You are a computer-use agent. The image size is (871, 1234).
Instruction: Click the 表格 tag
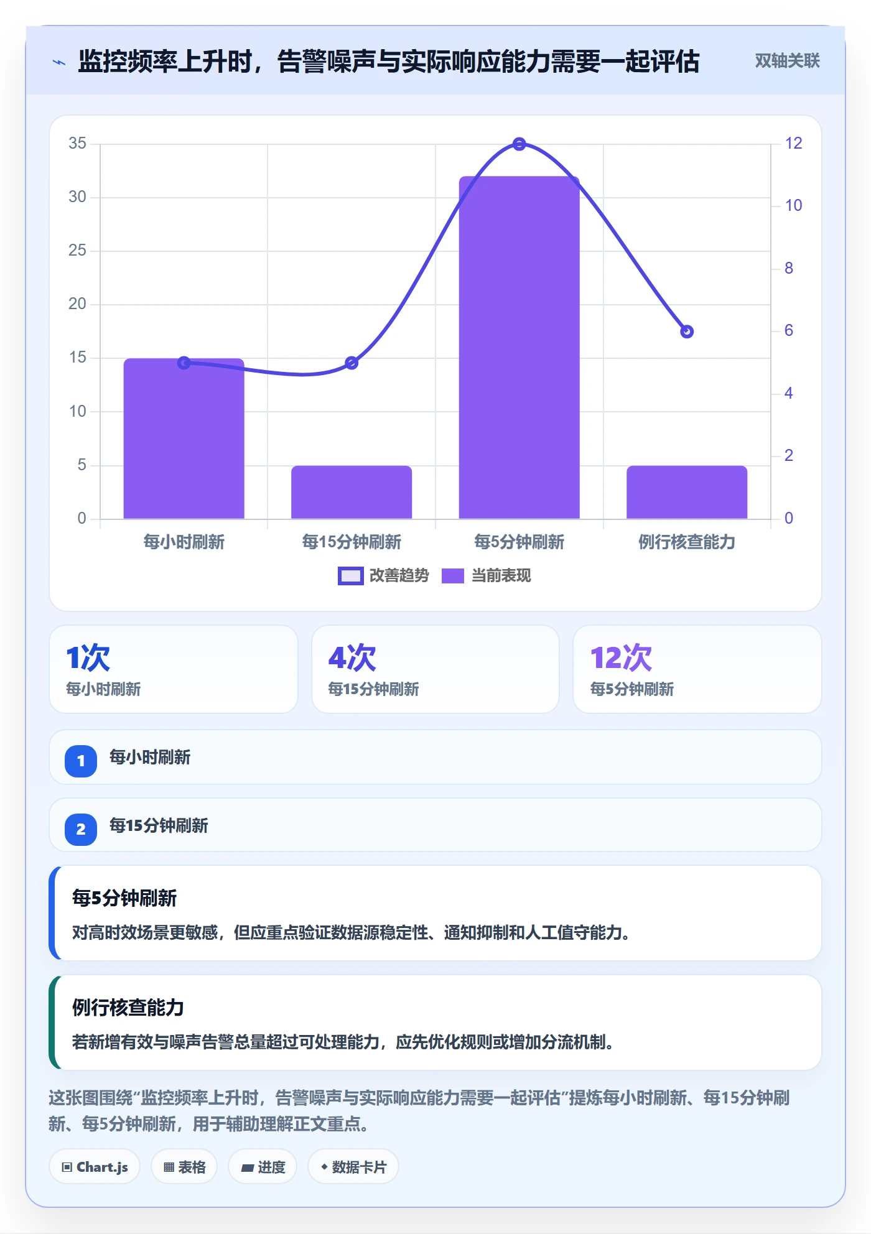(184, 1167)
